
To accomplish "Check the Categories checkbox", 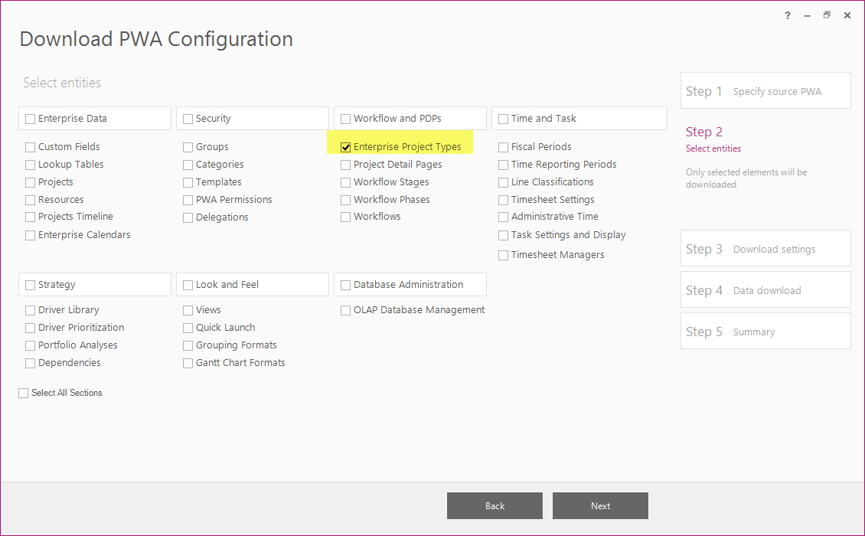I will 188,165.
